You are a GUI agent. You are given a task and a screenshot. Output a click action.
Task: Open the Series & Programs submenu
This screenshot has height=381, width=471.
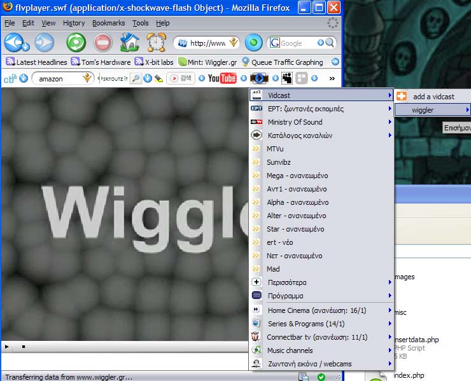point(321,324)
